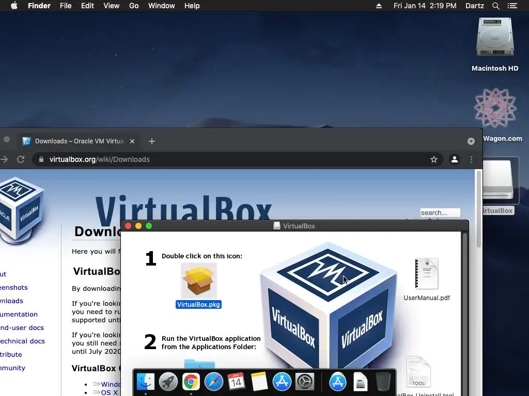Image resolution: width=529 pixels, height=396 pixels.
Task: Click the eject icon in the menu bar
Action: coord(379,6)
